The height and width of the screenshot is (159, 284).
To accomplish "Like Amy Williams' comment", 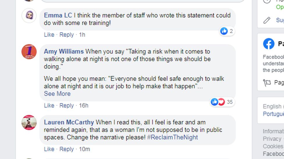I will pos(49,106).
